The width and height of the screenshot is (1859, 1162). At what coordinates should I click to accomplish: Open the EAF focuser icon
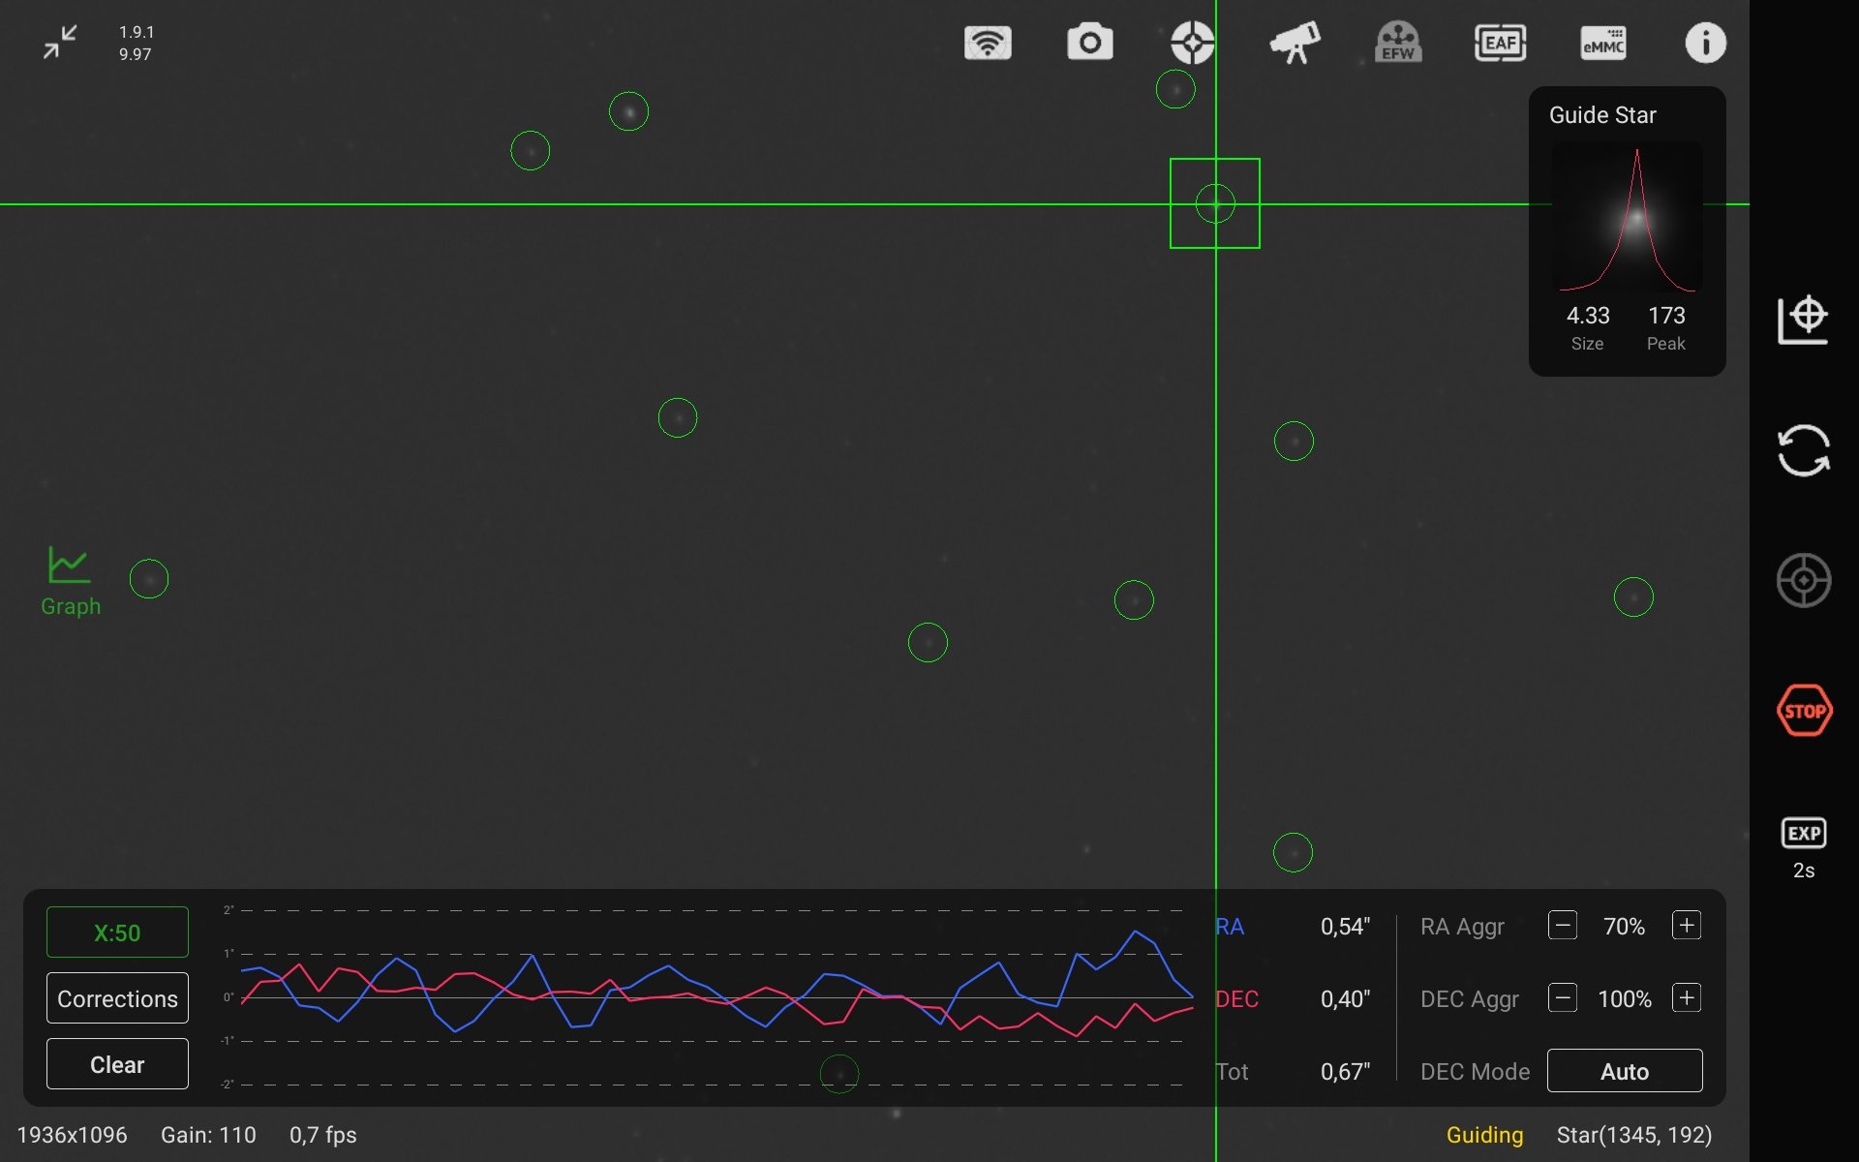point(1500,43)
